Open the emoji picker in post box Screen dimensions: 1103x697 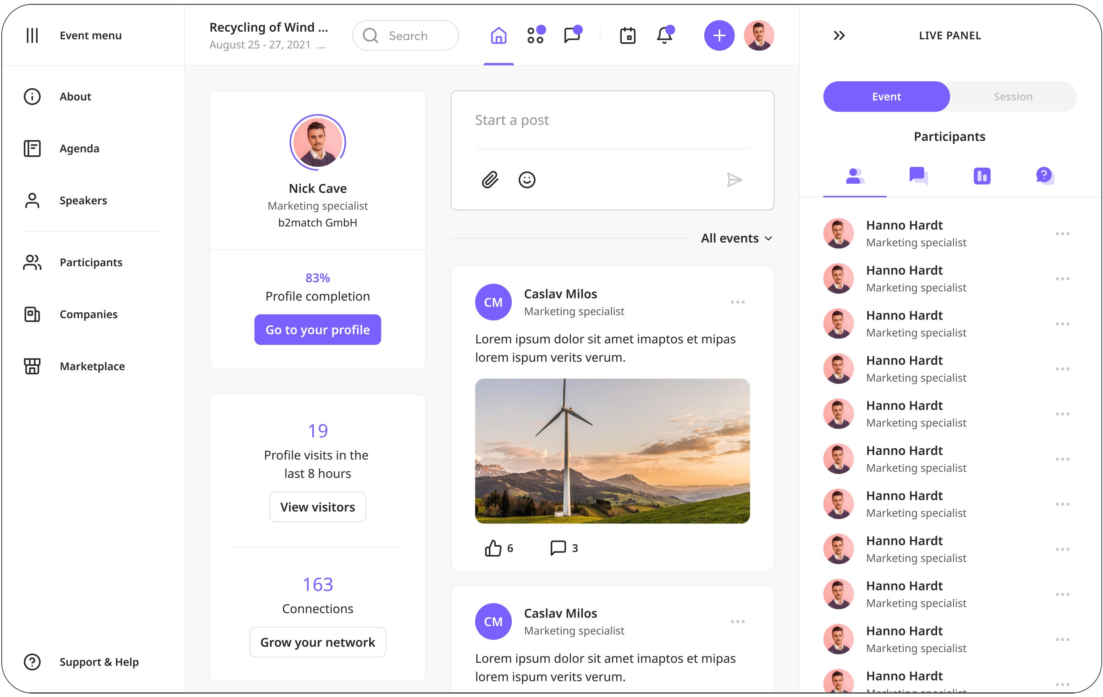[x=527, y=179]
